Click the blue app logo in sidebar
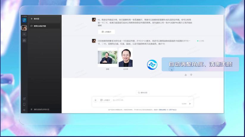245x137 pixels. tap(24, 20)
